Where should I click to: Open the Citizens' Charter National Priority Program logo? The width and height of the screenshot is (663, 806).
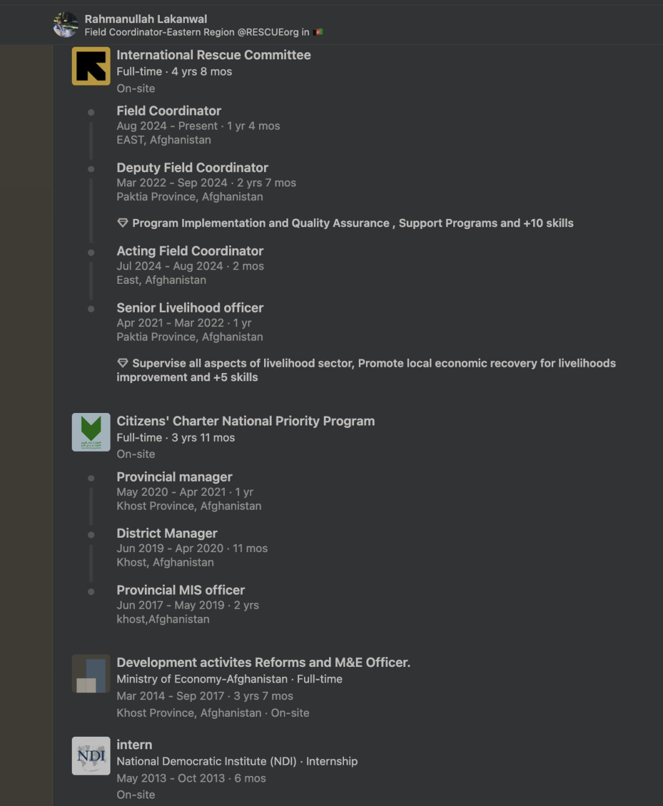(91, 432)
